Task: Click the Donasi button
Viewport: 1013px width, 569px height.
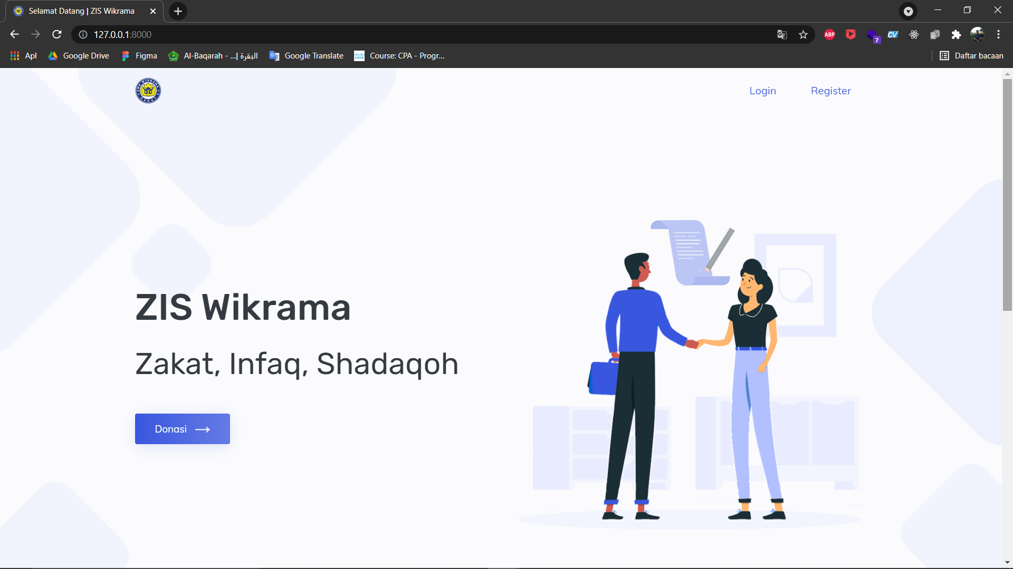Action: point(183,429)
